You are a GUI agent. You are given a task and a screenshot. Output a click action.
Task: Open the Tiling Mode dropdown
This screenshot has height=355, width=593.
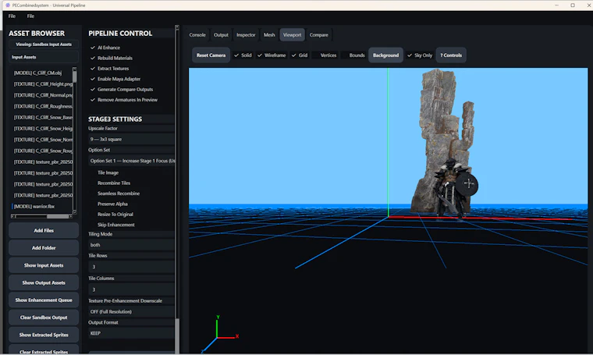(131, 245)
